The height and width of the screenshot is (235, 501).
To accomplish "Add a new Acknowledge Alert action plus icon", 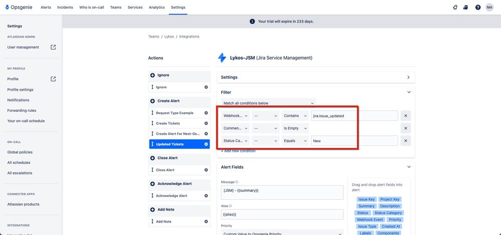I will click(x=153, y=184).
